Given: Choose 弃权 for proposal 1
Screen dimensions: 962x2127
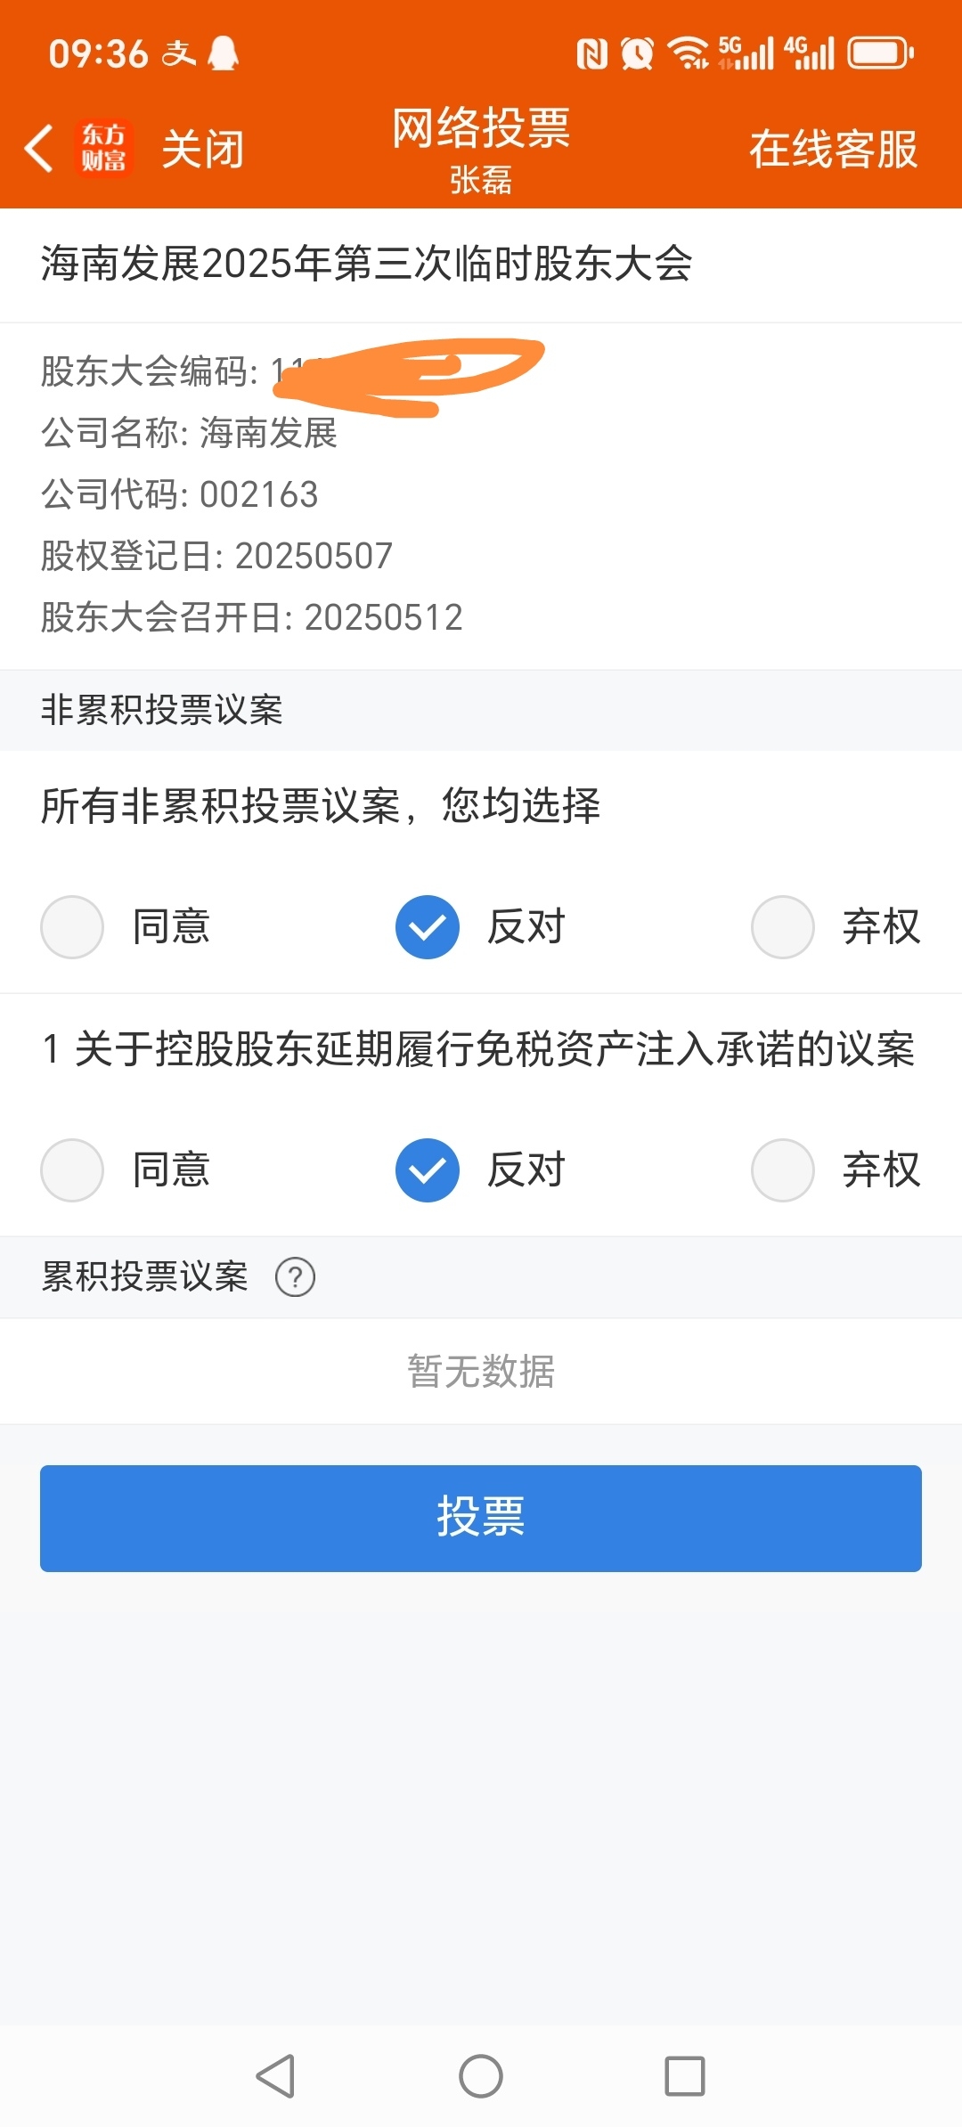Looking at the screenshot, I should coord(783,1170).
